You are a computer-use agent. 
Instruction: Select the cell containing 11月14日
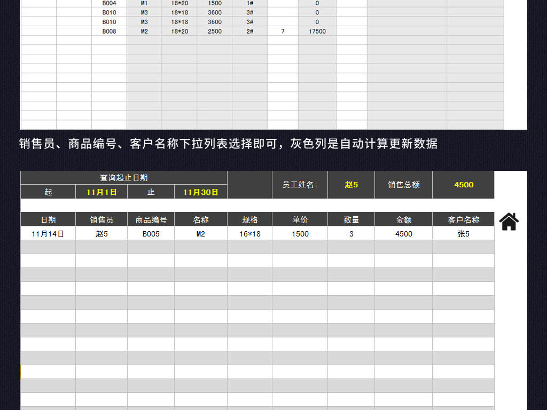48,233
